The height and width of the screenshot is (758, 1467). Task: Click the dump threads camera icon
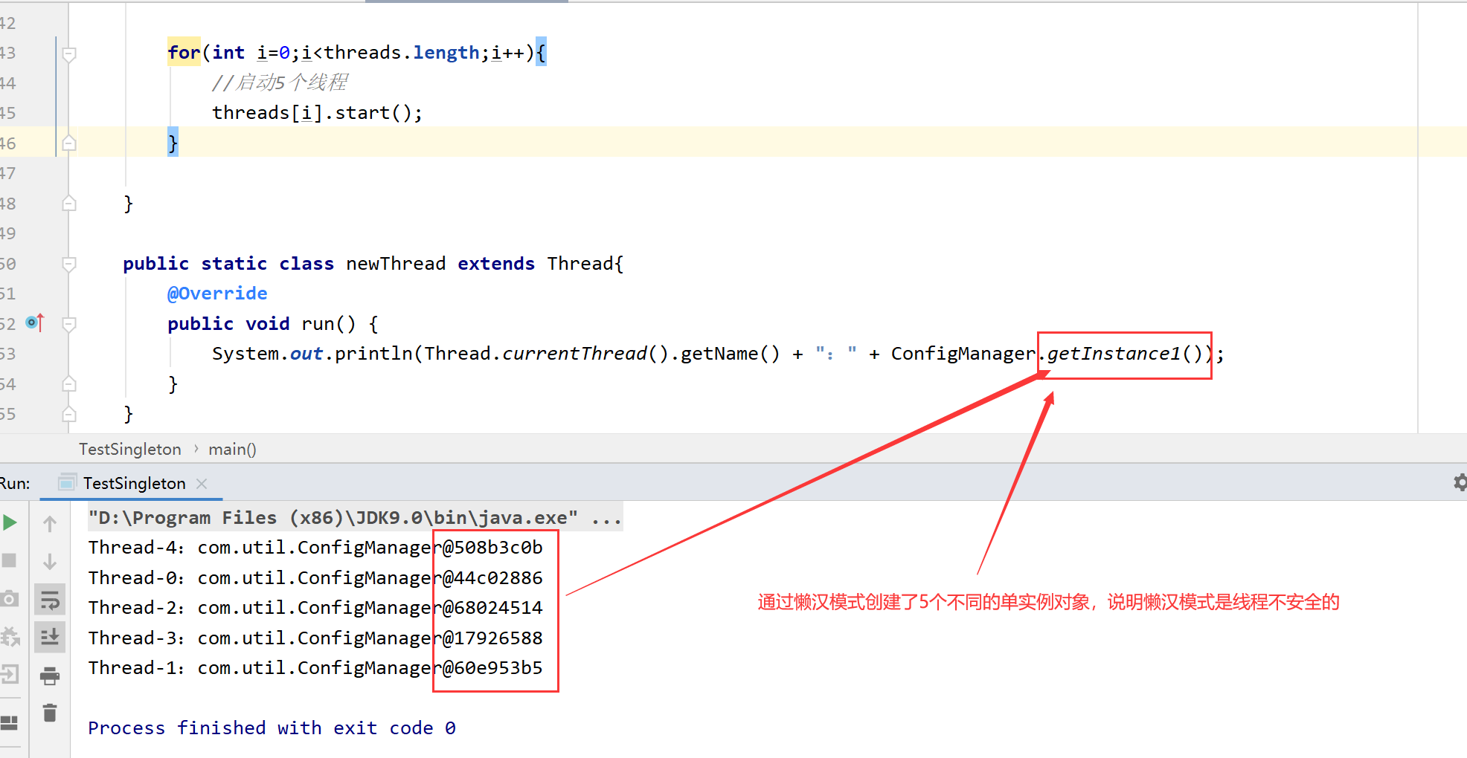tap(10, 598)
